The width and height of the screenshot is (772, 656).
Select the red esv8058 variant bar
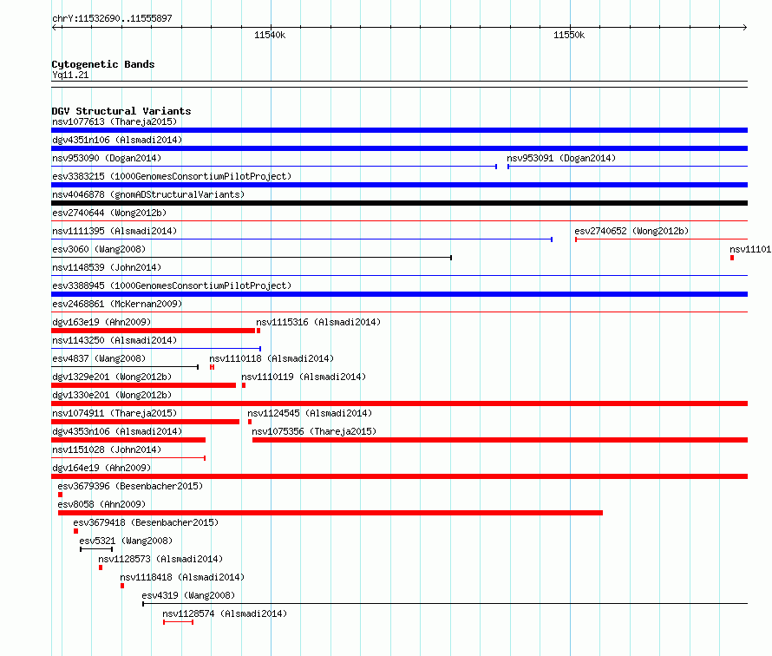330,513
